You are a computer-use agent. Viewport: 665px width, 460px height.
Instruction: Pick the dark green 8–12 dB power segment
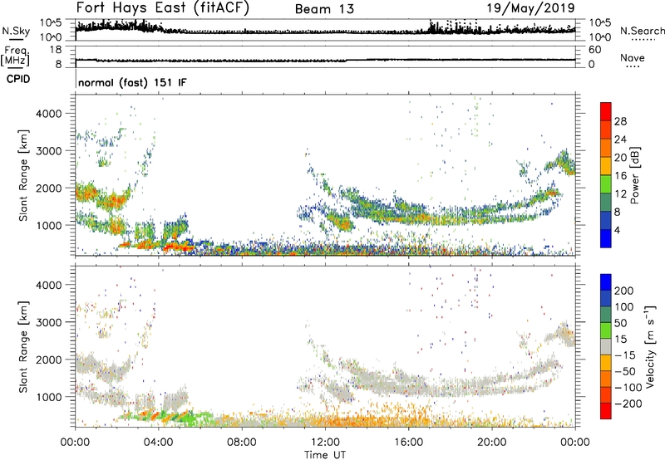(606, 202)
